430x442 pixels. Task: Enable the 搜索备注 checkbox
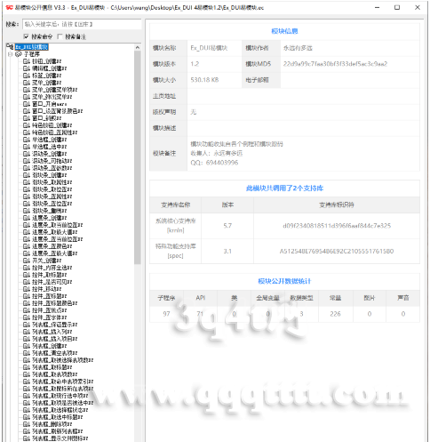60,36
